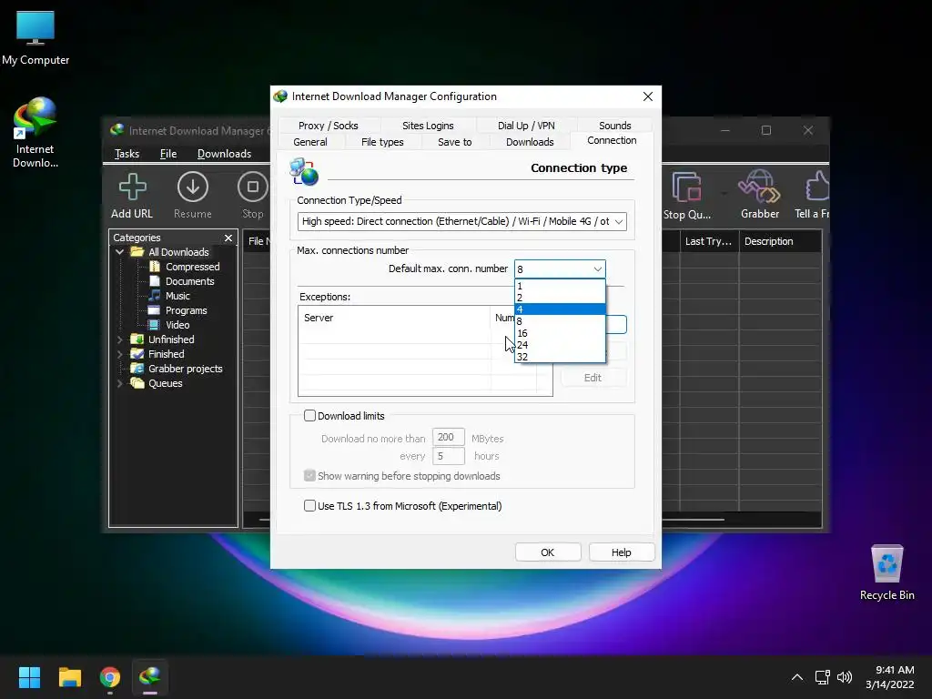Click the Add URL toolbar icon
This screenshot has width=932, height=699.
coord(132,187)
